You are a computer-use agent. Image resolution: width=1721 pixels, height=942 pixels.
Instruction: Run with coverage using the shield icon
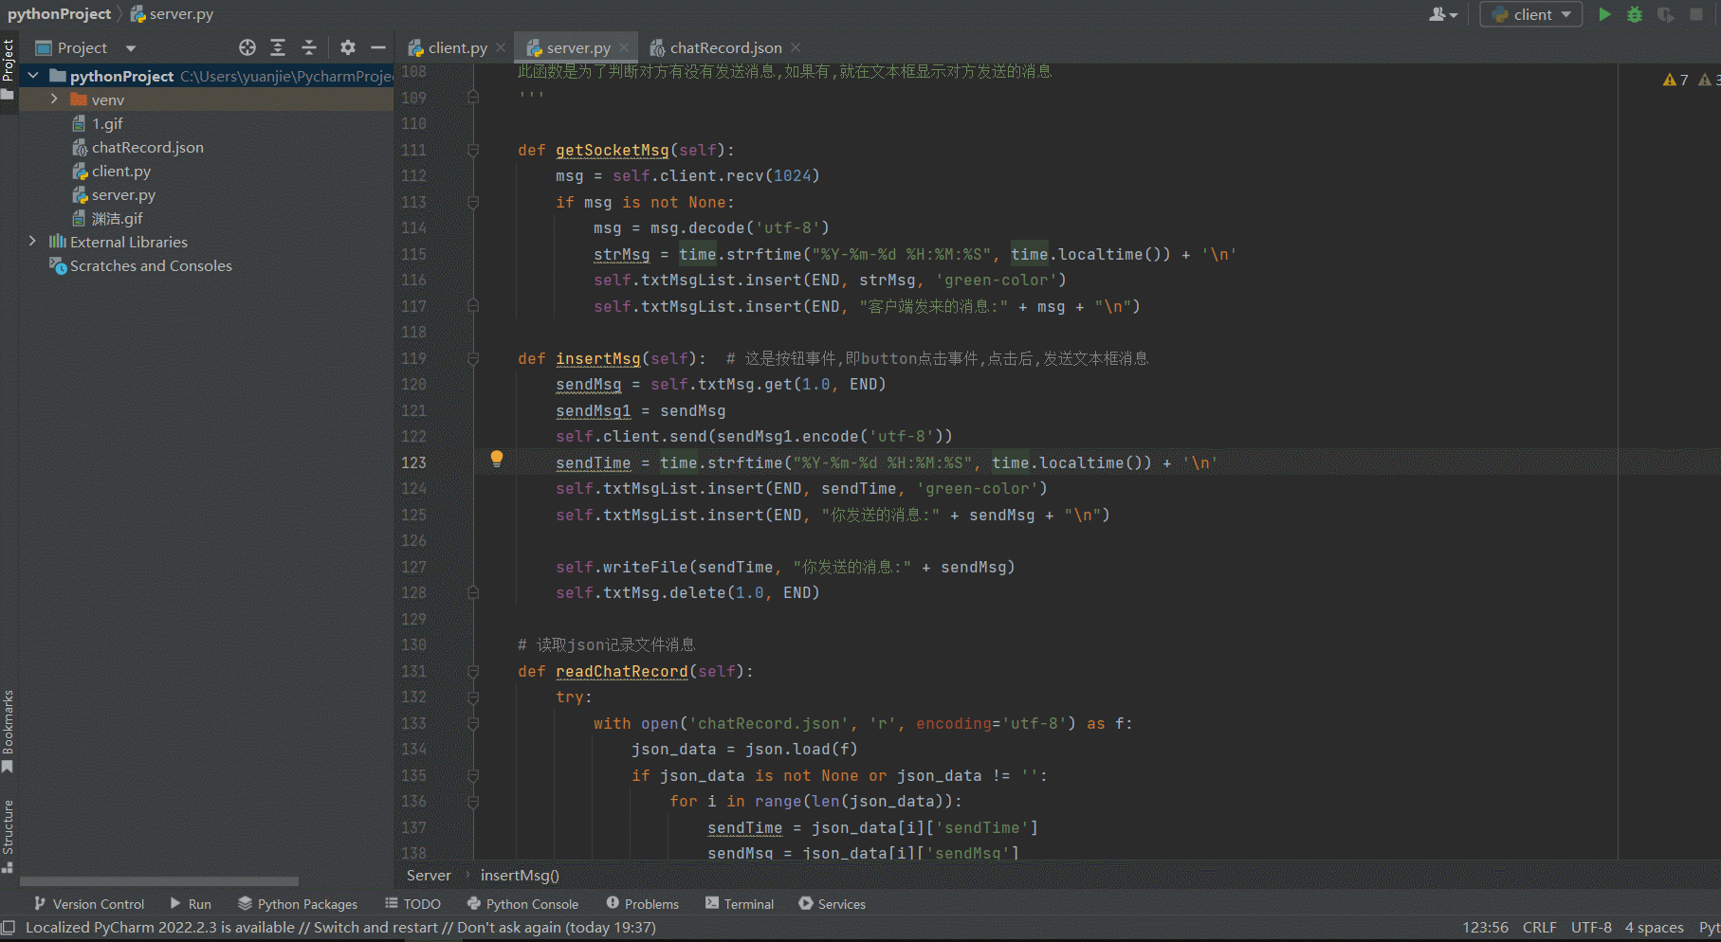point(1665,14)
